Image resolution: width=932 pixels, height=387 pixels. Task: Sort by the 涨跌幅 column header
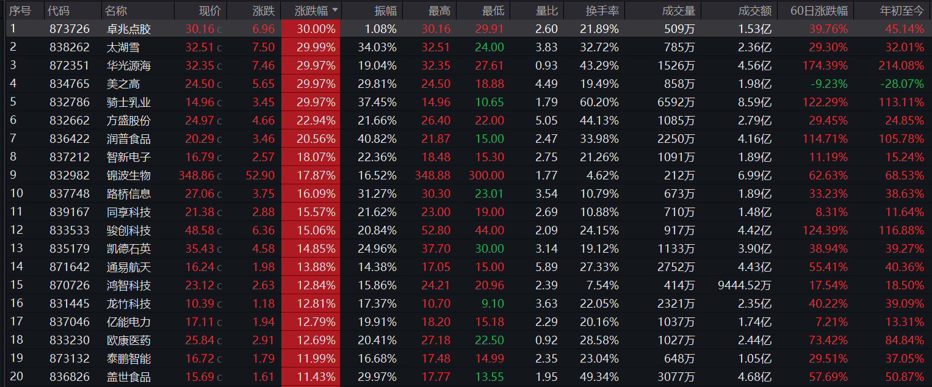point(311,10)
